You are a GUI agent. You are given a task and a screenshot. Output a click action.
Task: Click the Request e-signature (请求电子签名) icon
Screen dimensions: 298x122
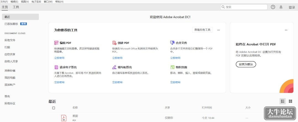click(x=56, y=67)
